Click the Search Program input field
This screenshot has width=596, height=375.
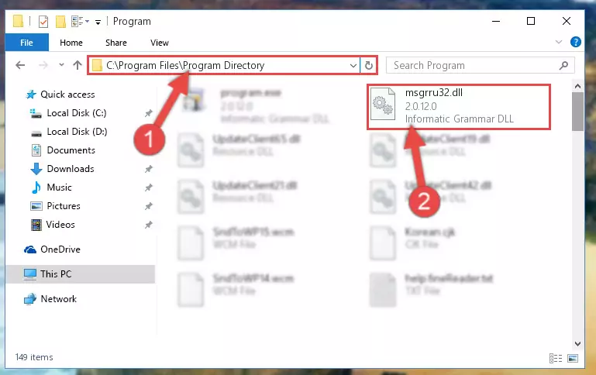pyautogui.click(x=474, y=65)
